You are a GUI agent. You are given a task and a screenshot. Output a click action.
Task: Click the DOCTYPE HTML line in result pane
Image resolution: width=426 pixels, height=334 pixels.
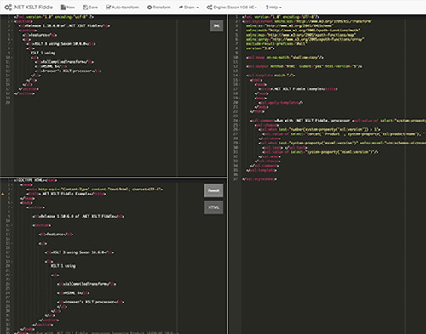tap(36, 180)
